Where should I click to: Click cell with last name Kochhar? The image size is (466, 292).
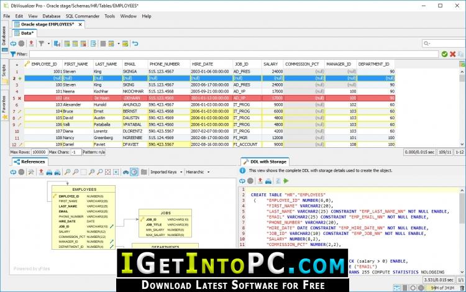click(x=108, y=91)
